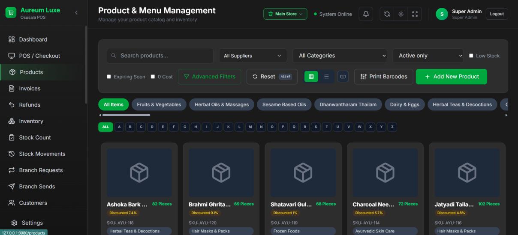This screenshot has height=235, width=518.
Task: Switch to grid view icon
Action: pyautogui.click(x=311, y=77)
